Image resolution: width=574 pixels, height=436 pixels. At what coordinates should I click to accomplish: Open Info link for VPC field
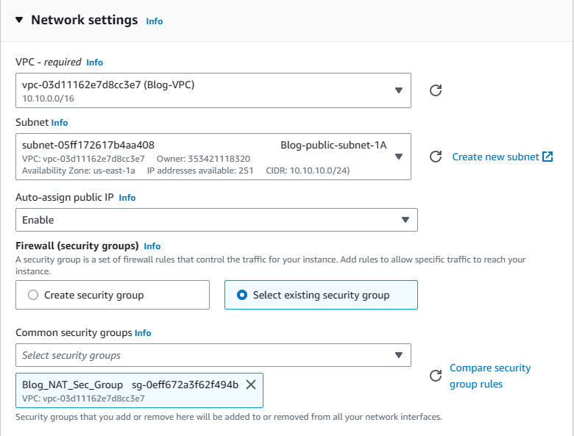[95, 62]
